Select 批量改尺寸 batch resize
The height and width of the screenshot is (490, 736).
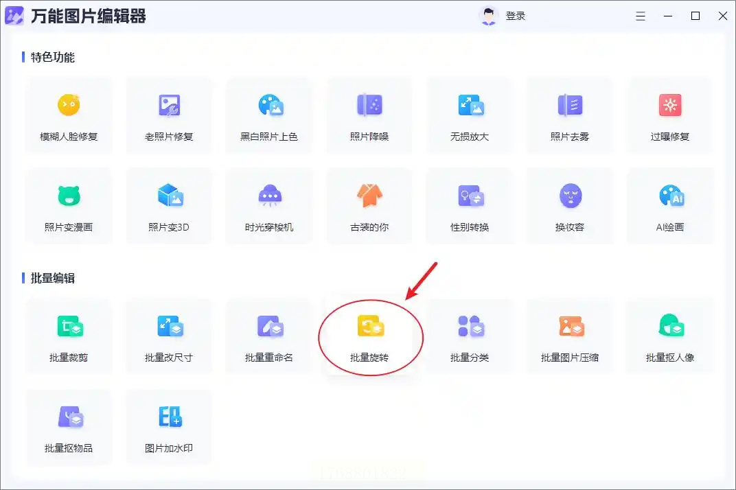169,336
